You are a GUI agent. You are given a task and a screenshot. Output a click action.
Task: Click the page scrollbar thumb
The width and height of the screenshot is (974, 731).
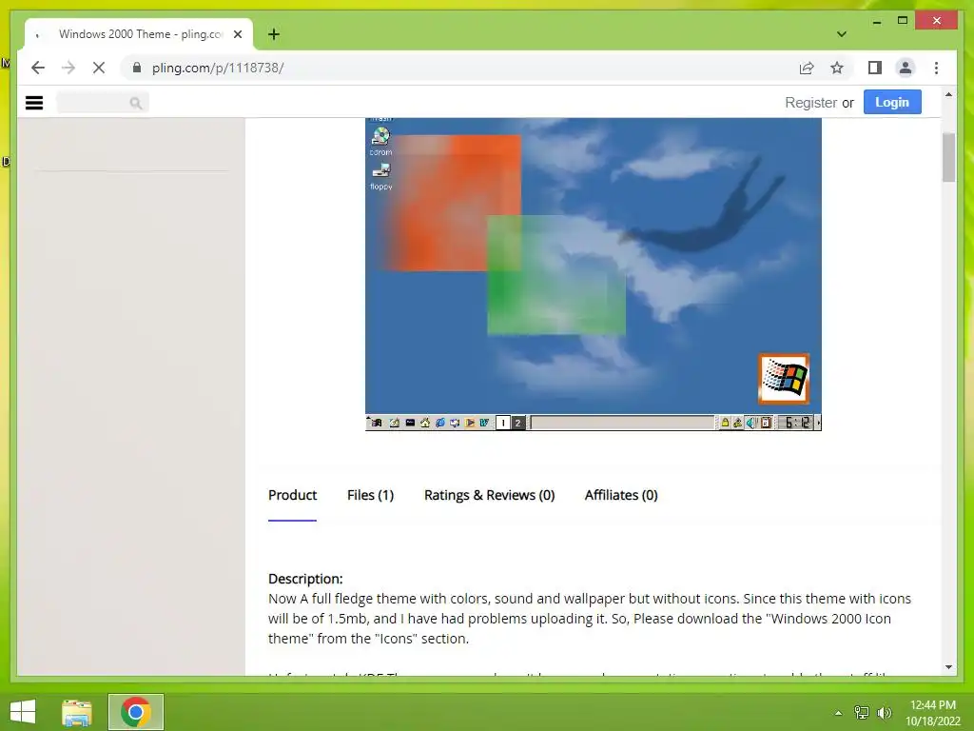click(x=948, y=157)
